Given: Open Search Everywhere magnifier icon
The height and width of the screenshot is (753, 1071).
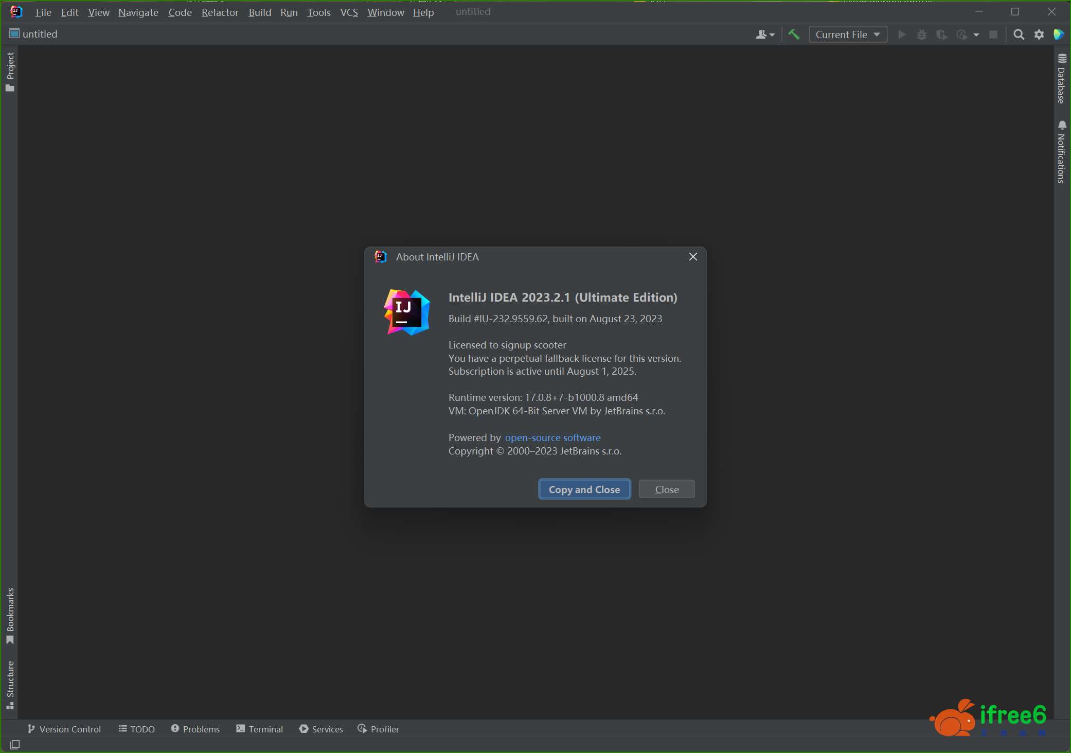Looking at the screenshot, I should click(x=1019, y=34).
